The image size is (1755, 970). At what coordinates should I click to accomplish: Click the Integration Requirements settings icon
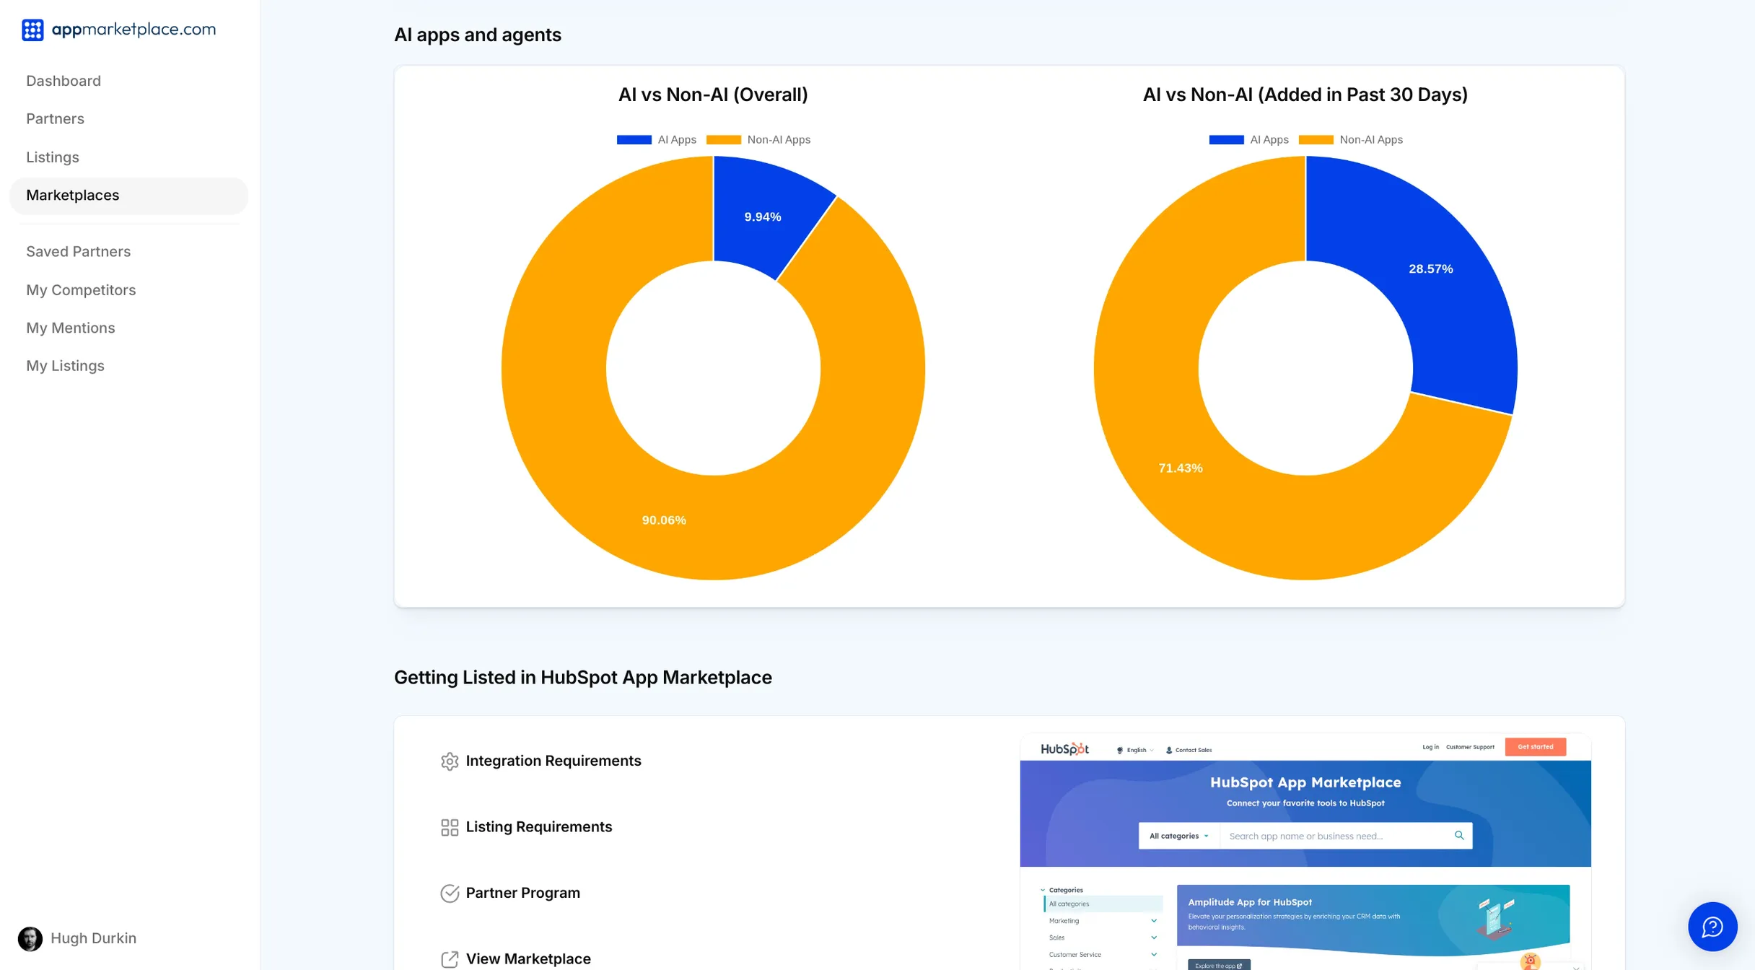[x=449, y=760]
